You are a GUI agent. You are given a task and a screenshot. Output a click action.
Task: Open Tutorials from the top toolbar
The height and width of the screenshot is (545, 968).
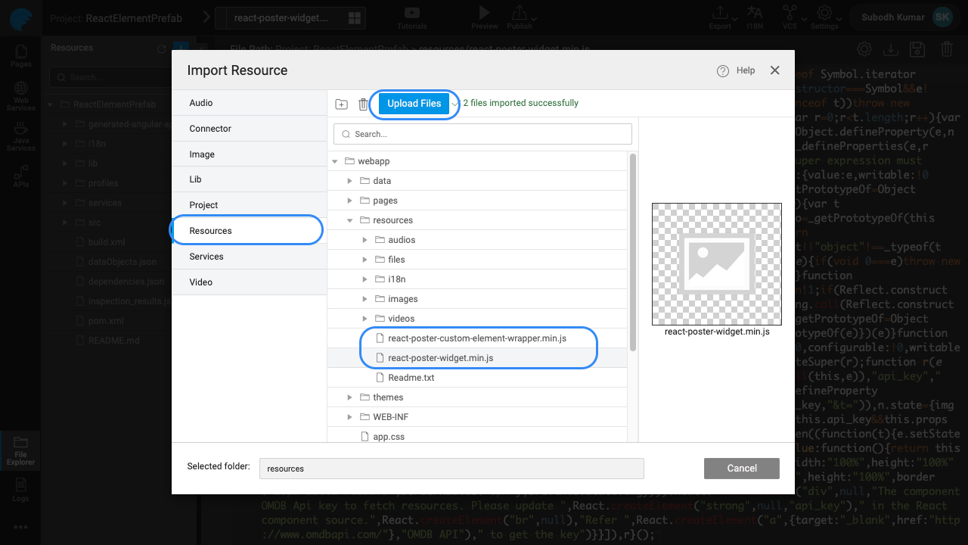click(x=412, y=14)
